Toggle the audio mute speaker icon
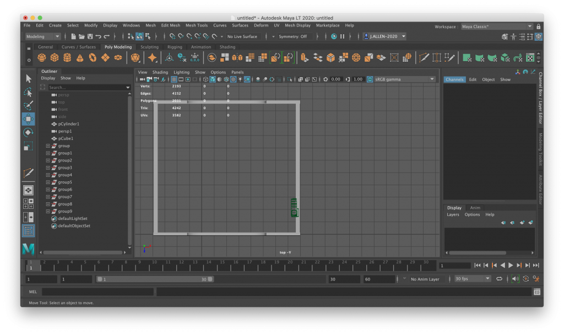 click(x=515, y=279)
